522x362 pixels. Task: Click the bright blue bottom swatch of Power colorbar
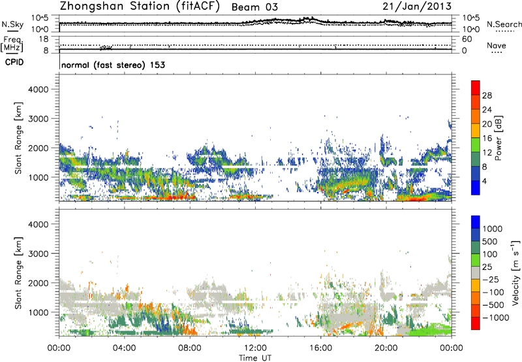coord(476,188)
